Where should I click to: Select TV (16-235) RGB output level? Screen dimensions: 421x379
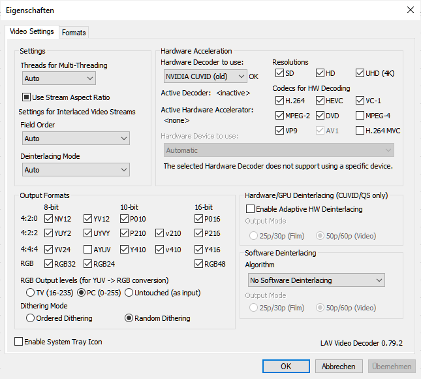point(30,292)
